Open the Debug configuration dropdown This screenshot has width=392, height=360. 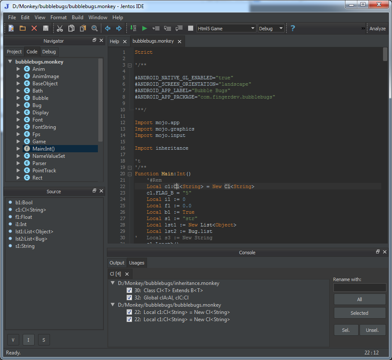271,29
